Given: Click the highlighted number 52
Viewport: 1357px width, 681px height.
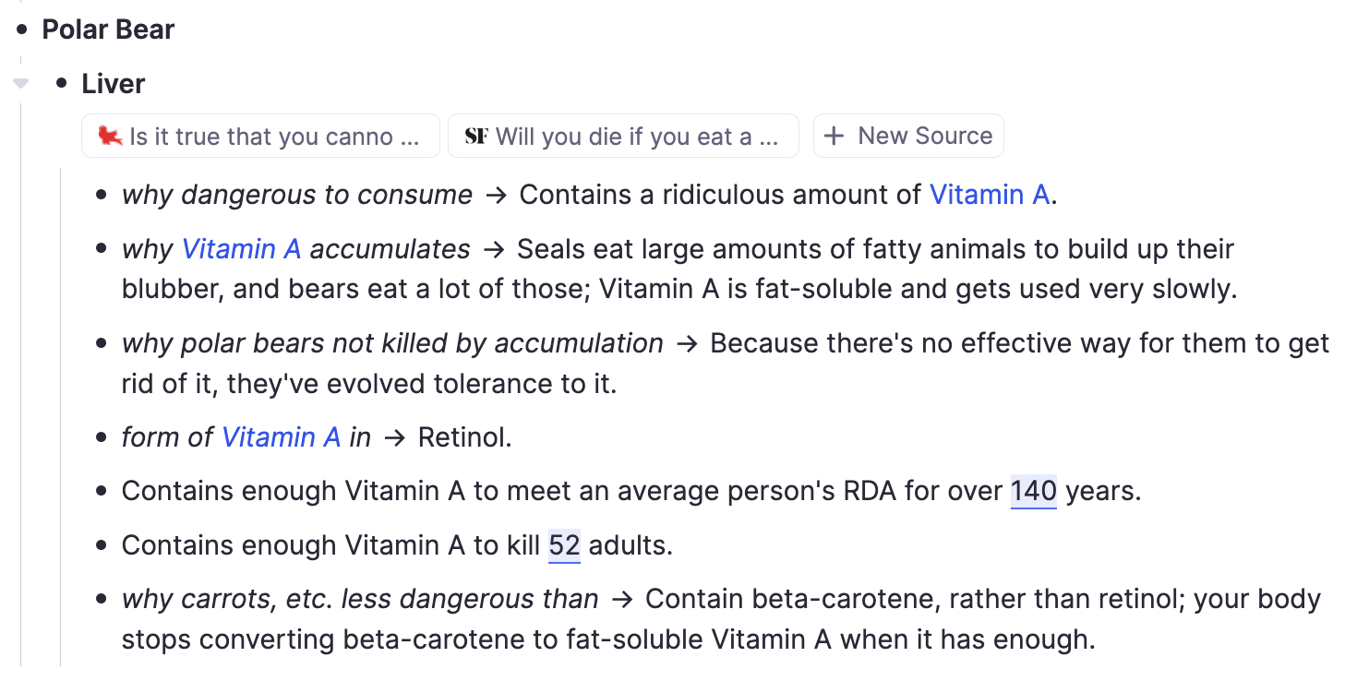Looking at the screenshot, I should pos(564,545).
